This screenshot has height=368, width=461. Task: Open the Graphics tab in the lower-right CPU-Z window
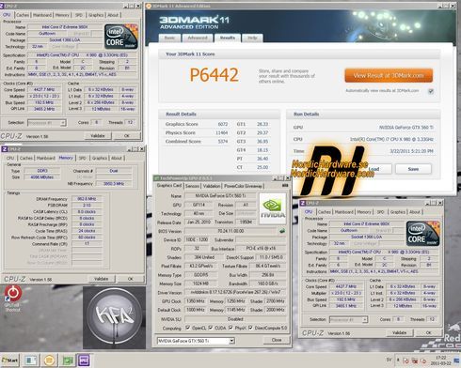[398, 212]
